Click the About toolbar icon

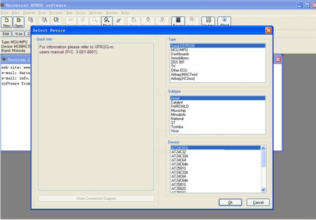(x=224, y=22)
